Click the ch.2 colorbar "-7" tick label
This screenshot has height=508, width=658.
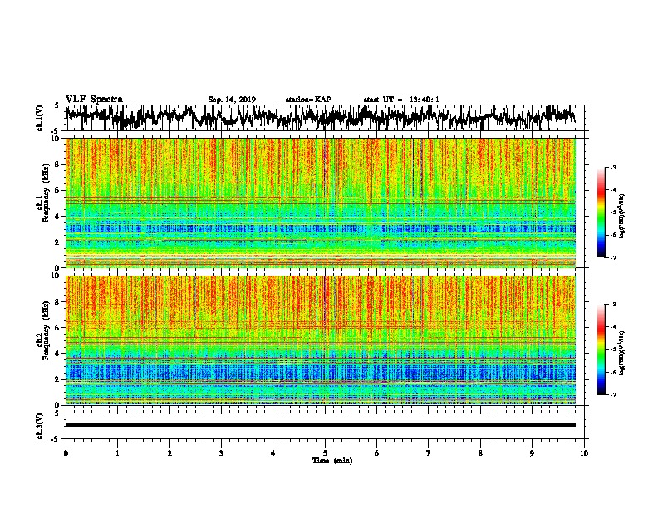[612, 395]
